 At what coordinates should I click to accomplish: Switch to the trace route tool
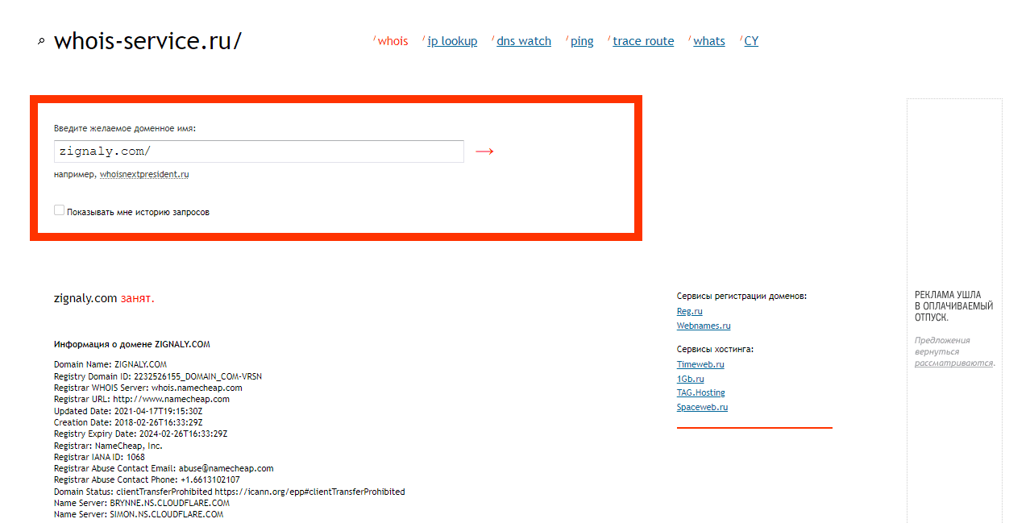tap(643, 41)
